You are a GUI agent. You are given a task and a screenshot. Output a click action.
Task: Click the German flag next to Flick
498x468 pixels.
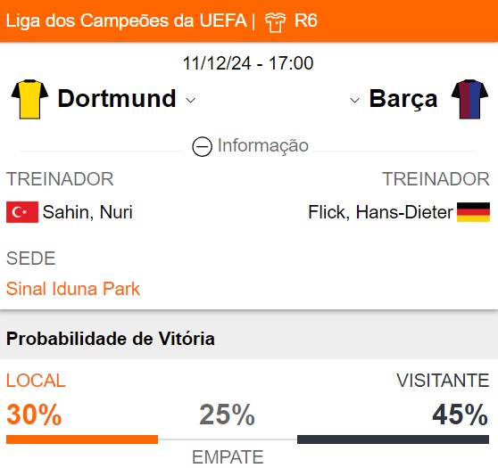point(473,212)
